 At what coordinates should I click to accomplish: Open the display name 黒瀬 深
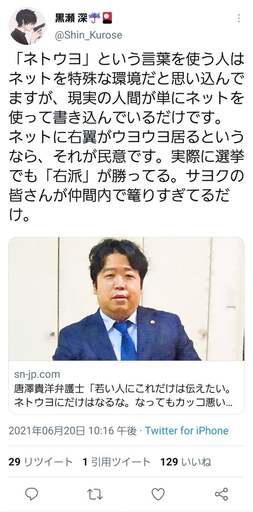(71, 17)
